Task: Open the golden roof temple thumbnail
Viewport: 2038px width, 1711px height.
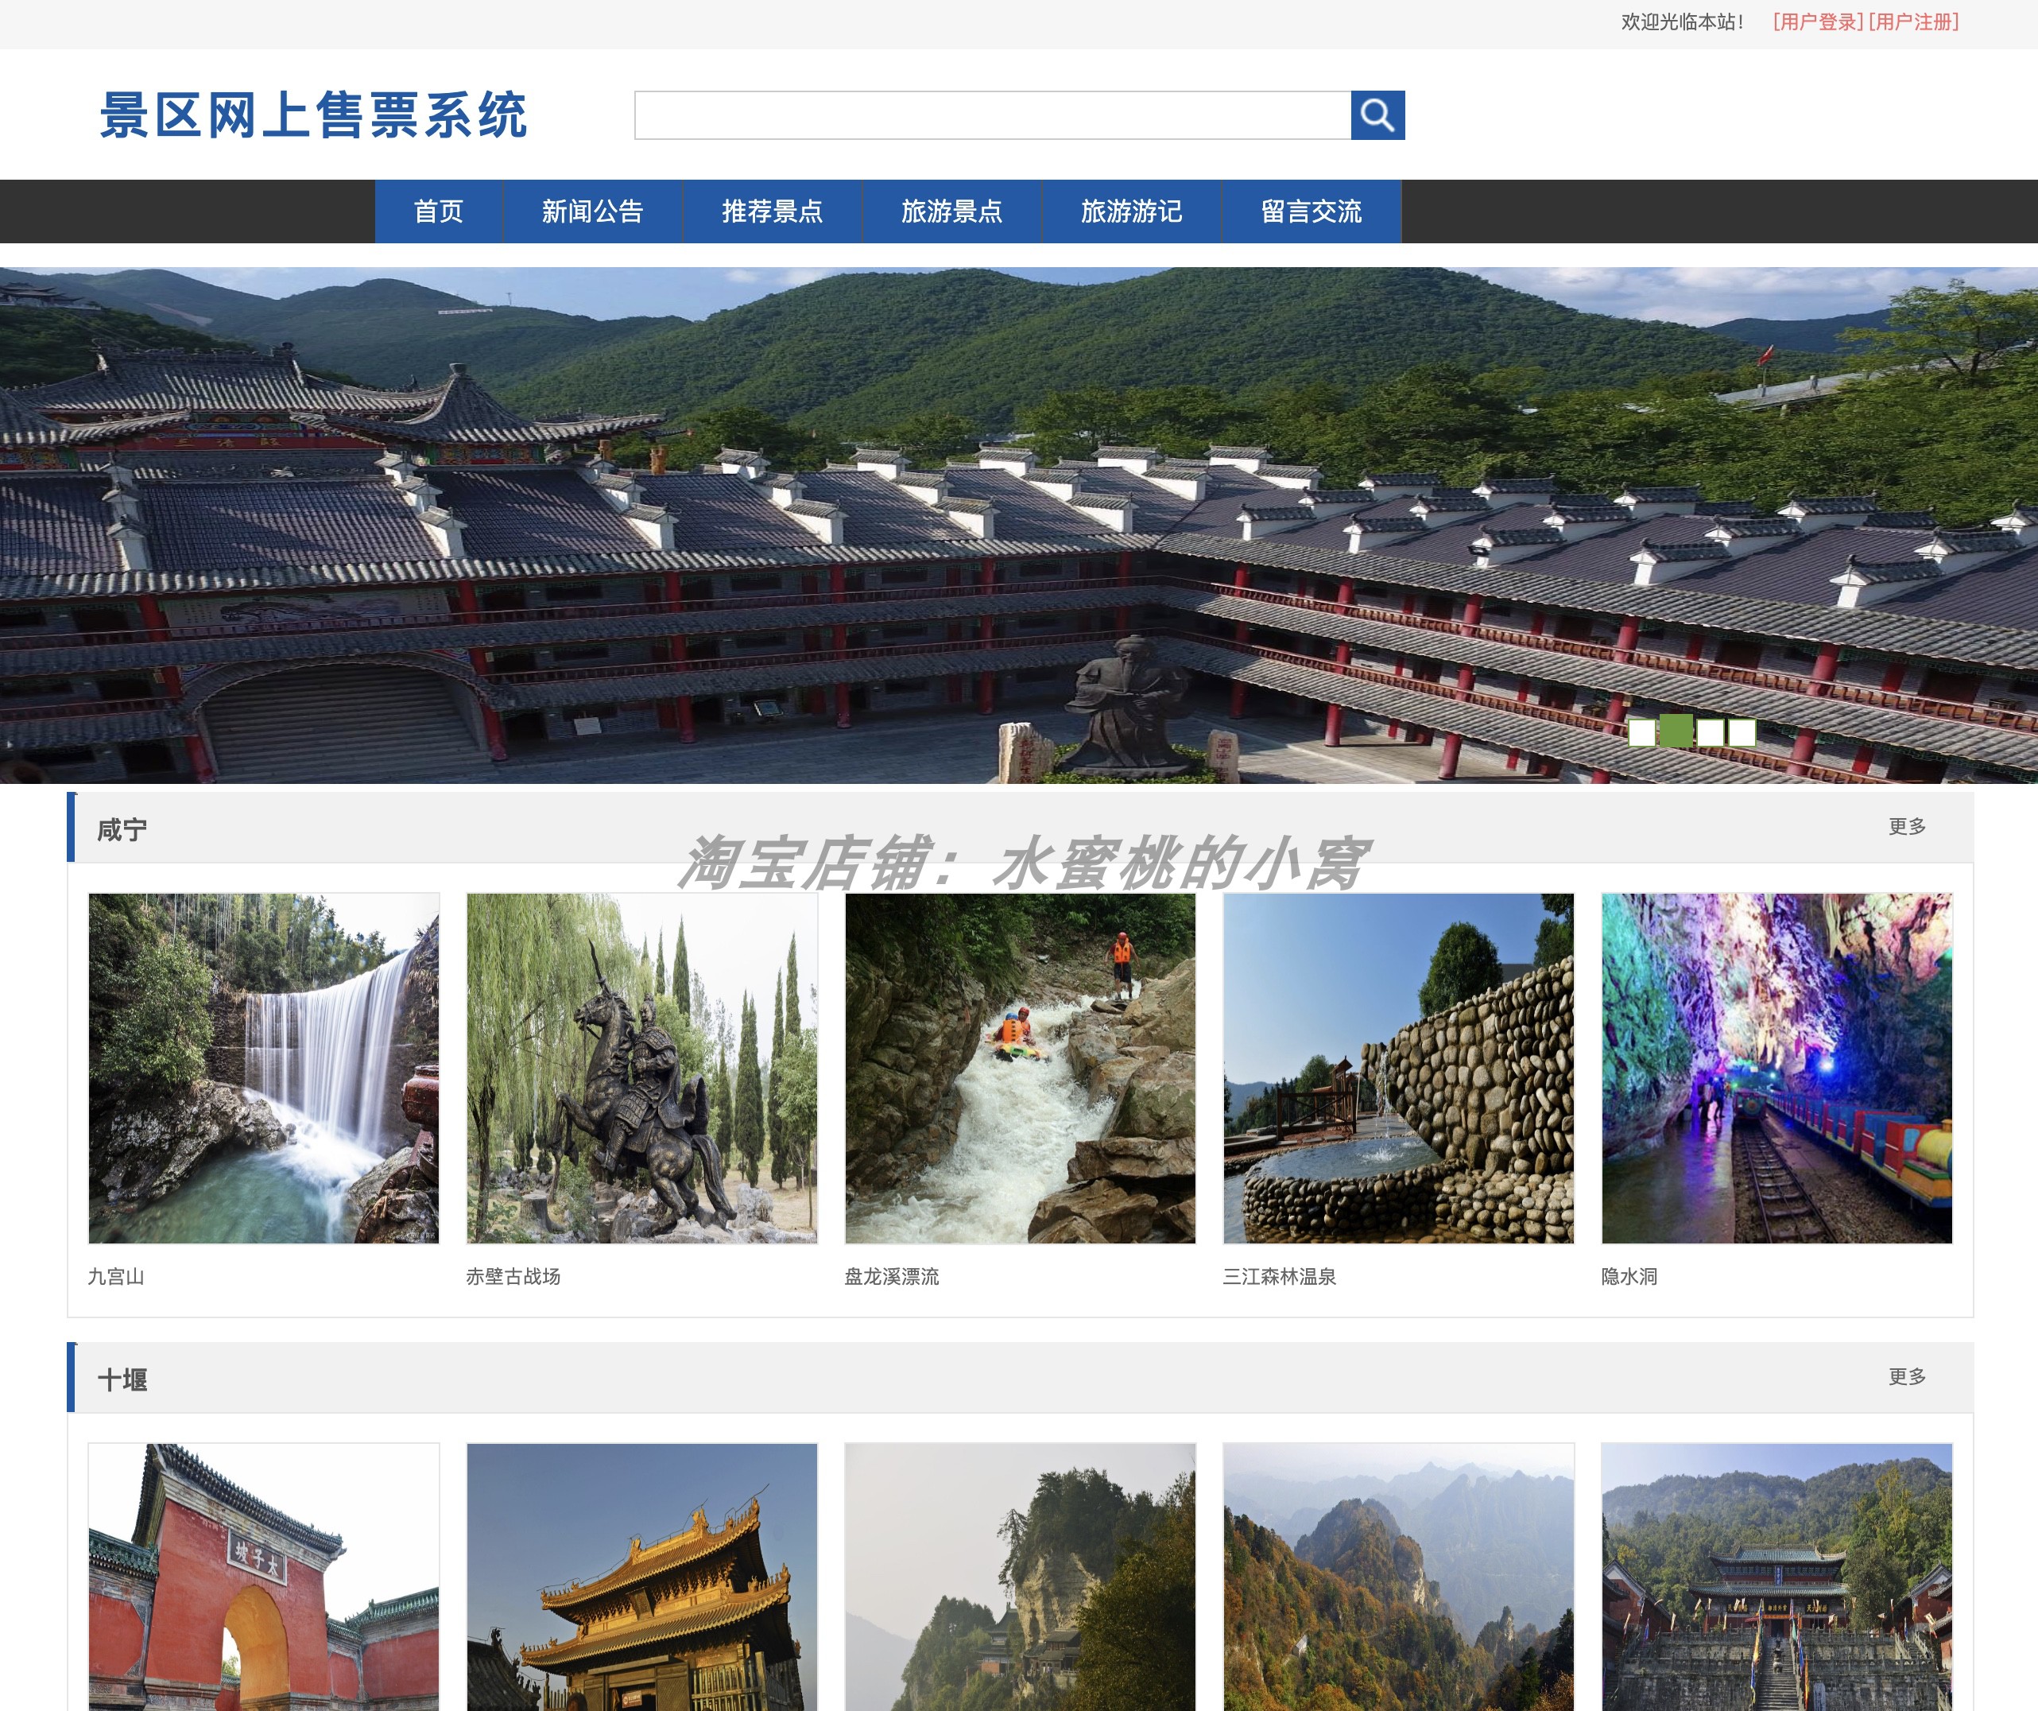Action: pos(642,1577)
